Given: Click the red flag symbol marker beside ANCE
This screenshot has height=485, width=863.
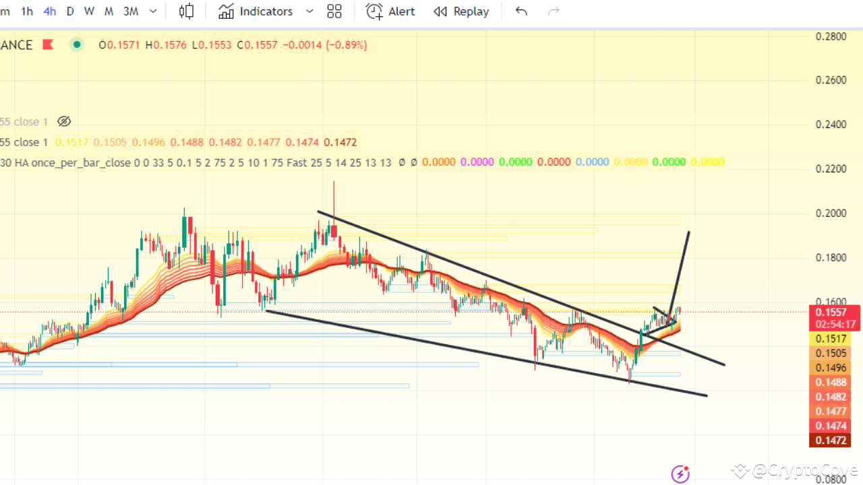Looking at the screenshot, I should pyautogui.click(x=47, y=44).
